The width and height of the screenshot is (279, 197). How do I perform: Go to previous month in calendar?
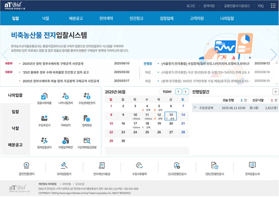[179, 92]
